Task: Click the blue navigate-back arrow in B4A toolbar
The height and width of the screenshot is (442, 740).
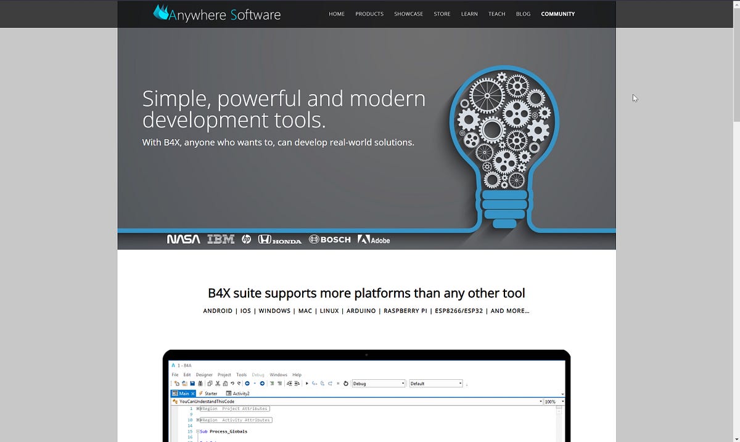Action: pyautogui.click(x=247, y=384)
